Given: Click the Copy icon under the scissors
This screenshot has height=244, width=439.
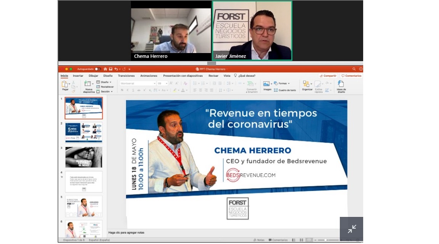Looking at the screenshot, I should (73, 87).
